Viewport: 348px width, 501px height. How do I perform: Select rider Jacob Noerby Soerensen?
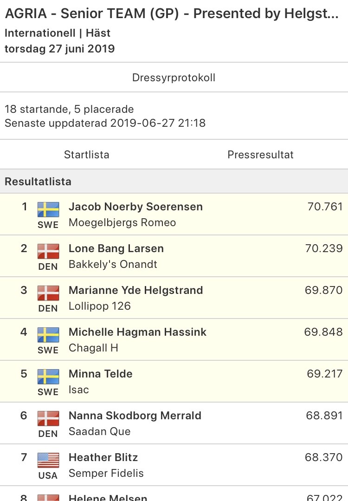[135, 207]
